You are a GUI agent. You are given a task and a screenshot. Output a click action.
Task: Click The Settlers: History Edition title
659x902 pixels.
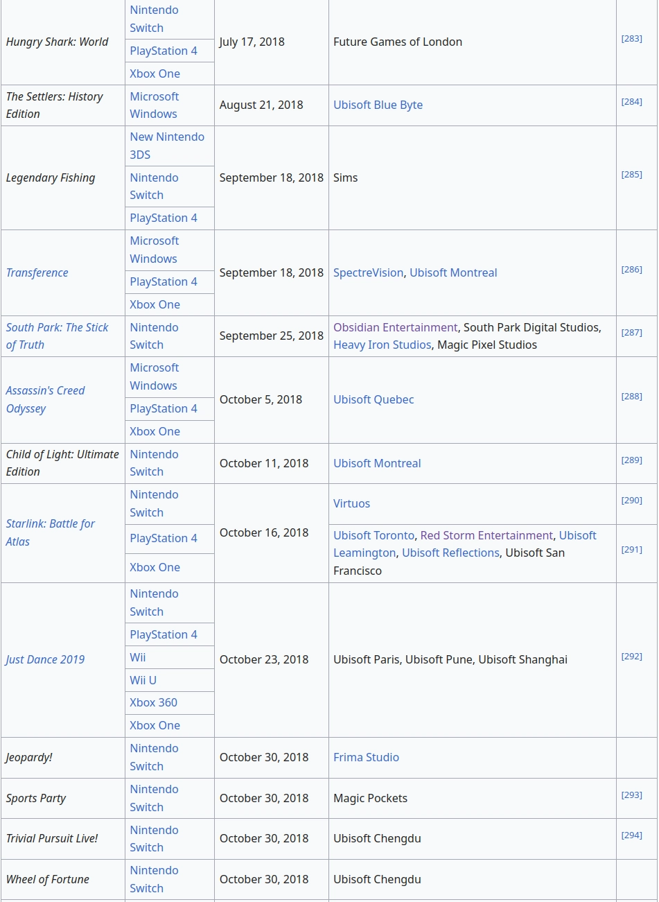point(55,105)
